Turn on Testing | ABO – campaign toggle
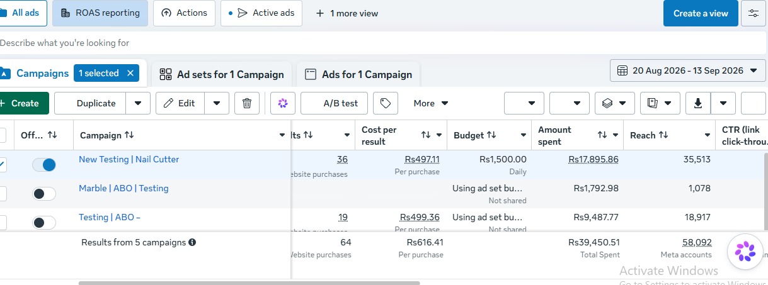Screen dimensions: 768x285 [44, 223]
